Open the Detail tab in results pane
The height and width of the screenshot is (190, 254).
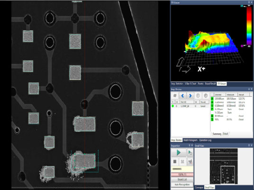point(226,134)
